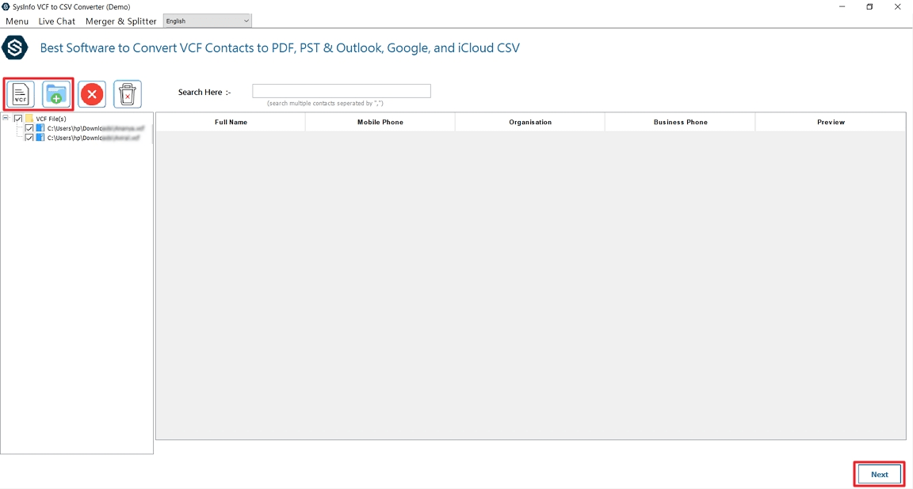Click the yellow VCF File(s) folder icon
Image resolution: width=913 pixels, height=489 pixels.
(29, 119)
